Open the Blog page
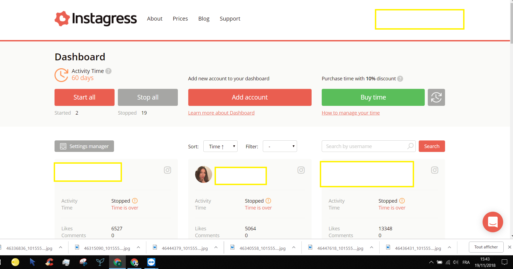513x269 pixels. point(204,19)
